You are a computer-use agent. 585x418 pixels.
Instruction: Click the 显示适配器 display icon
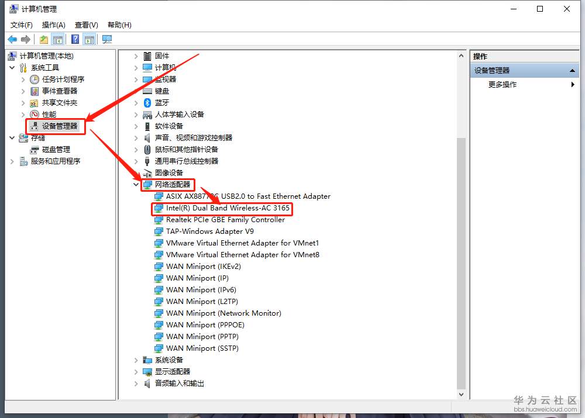(x=147, y=372)
